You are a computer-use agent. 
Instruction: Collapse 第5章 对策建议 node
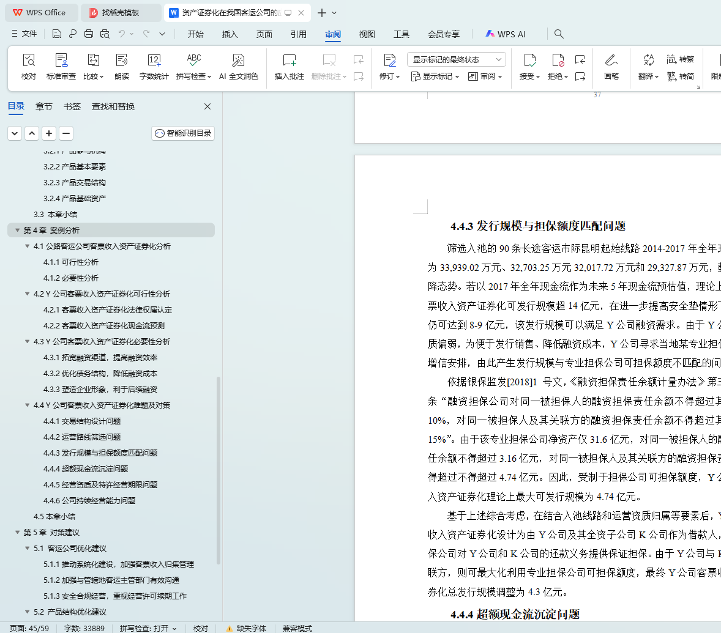pyautogui.click(x=18, y=533)
